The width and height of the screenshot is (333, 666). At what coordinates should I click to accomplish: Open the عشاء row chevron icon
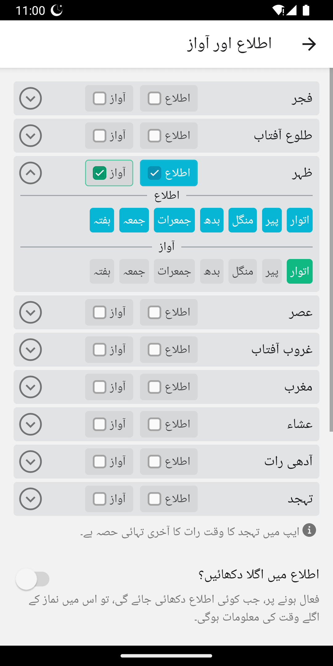tap(31, 424)
